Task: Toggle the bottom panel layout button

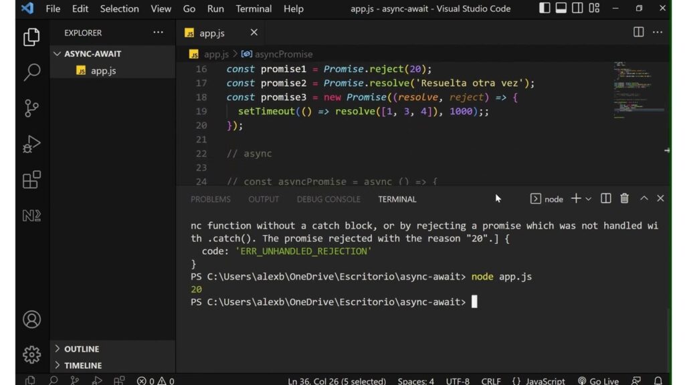Action: 561,9
